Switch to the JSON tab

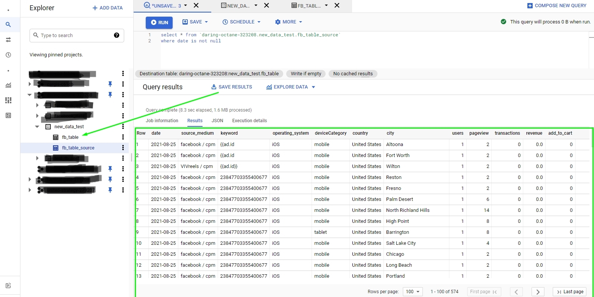(x=217, y=121)
